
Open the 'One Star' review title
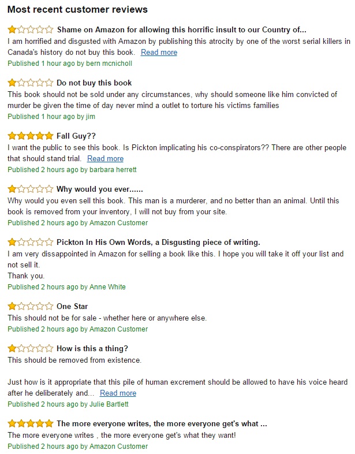click(x=72, y=306)
